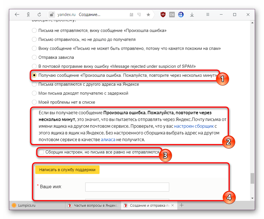Reload the page
Viewport: 264px width, 219px height.
tap(39, 15)
